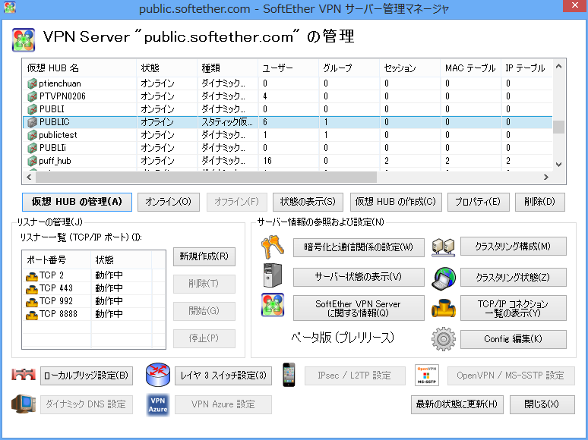The width and height of the screenshot is (588, 440).
Task: Click the PUBLIi hub icon
Action: [x=32, y=148]
